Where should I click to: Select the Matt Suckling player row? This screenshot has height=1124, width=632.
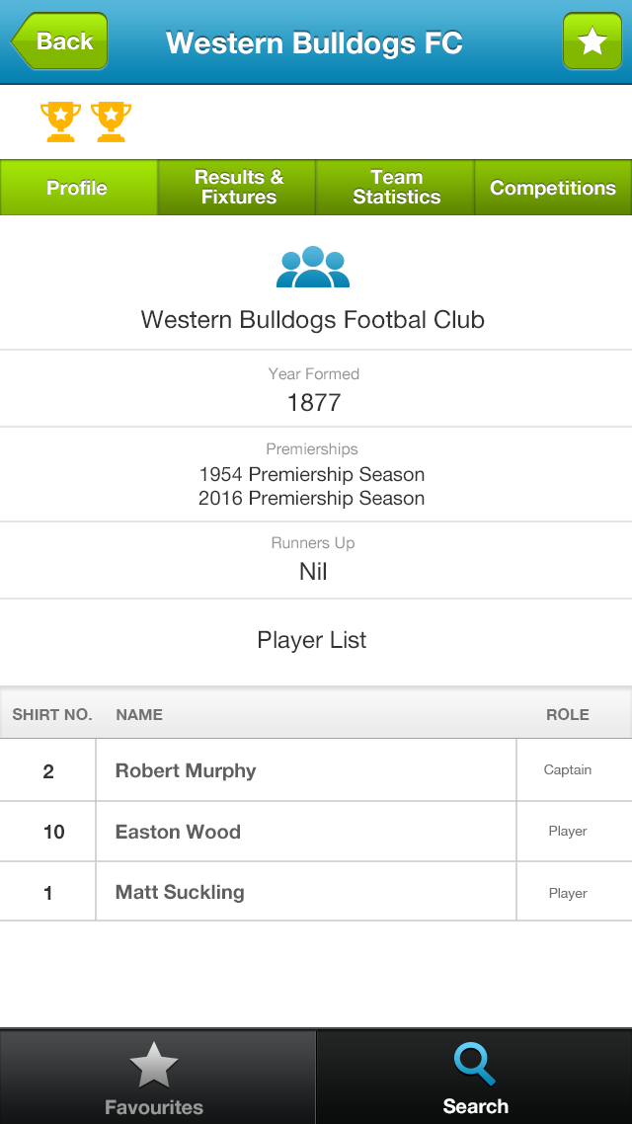pos(316,893)
